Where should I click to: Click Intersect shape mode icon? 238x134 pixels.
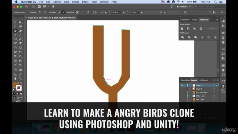pos(194,29)
